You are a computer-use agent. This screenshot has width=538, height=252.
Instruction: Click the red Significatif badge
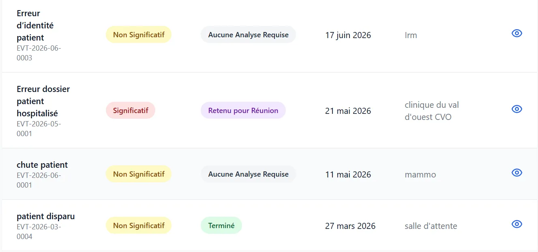pos(131,110)
